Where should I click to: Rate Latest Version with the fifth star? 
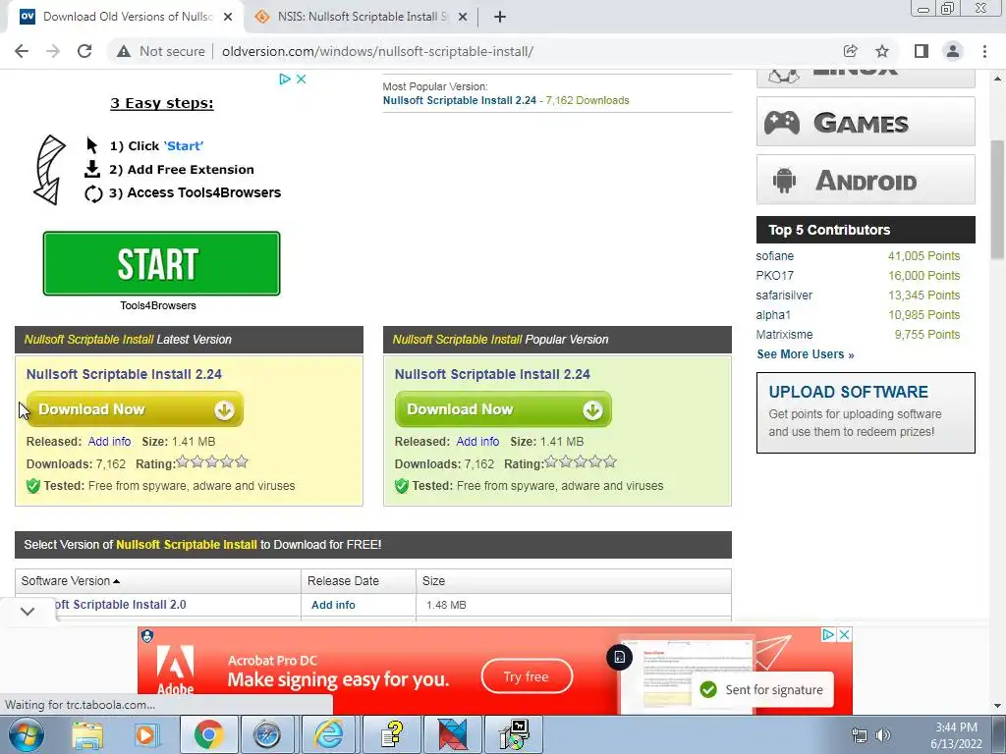click(242, 461)
